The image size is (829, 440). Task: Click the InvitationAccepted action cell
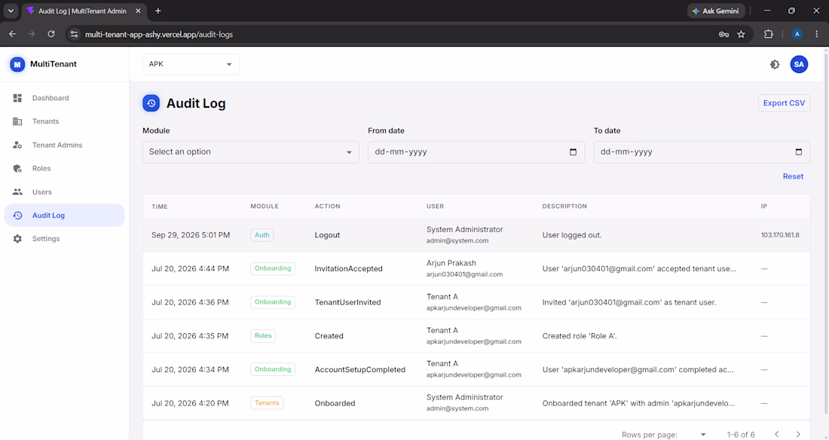tap(348, 269)
